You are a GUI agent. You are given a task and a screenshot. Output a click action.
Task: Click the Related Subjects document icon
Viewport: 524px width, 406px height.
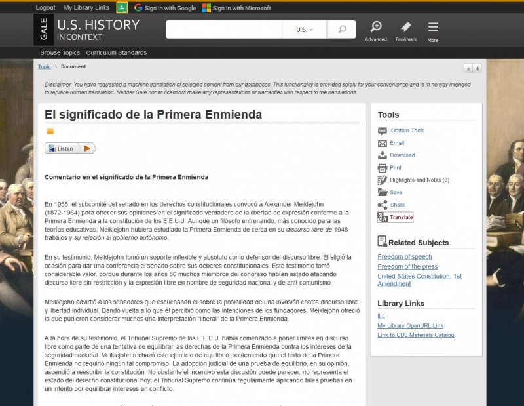coord(382,241)
